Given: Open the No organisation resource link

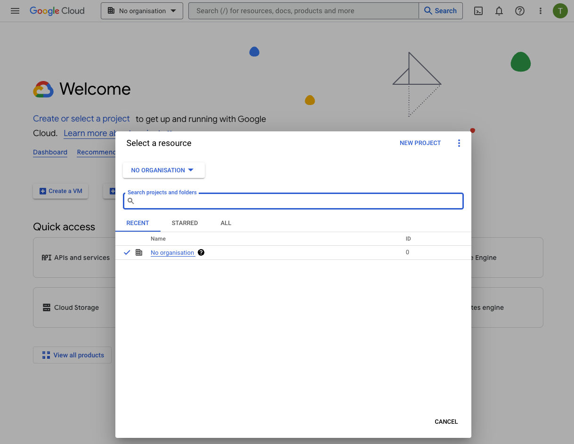Looking at the screenshot, I should [172, 253].
